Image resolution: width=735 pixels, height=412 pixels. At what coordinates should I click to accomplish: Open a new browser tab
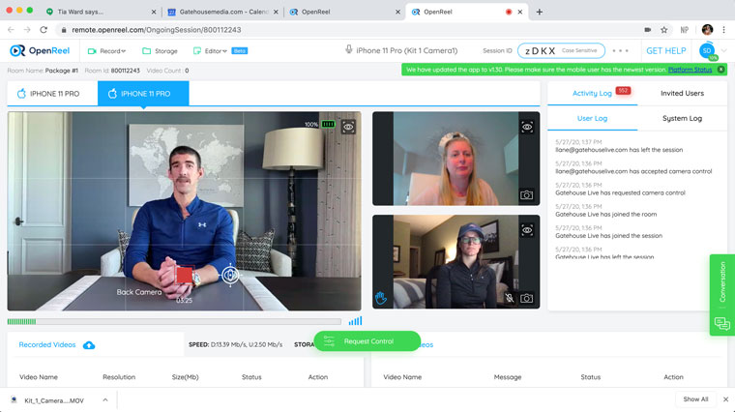[x=539, y=12]
